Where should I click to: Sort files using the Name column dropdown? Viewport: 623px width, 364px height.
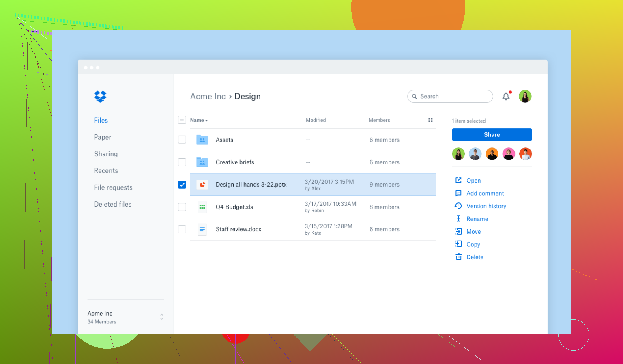coord(199,120)
